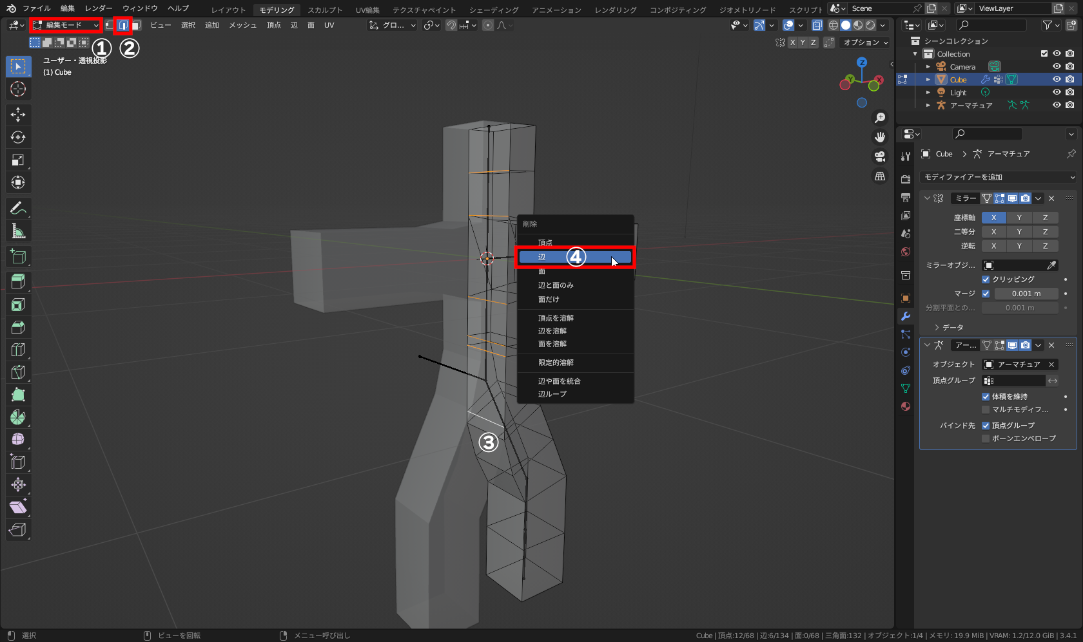Activate the Scale tool
The height and width of the screenshot is (642, 1083).
18,160
